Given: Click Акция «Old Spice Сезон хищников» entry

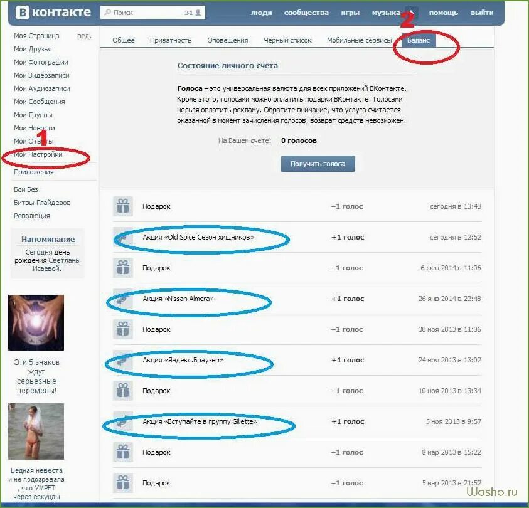Looking at the screenshot, I should (x=198, y=237).
